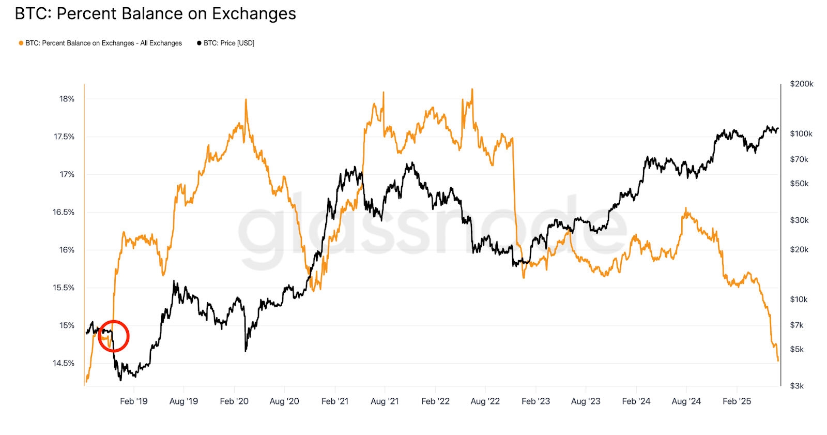Click the red circle annotation on the chart

[x=113, y=336]
